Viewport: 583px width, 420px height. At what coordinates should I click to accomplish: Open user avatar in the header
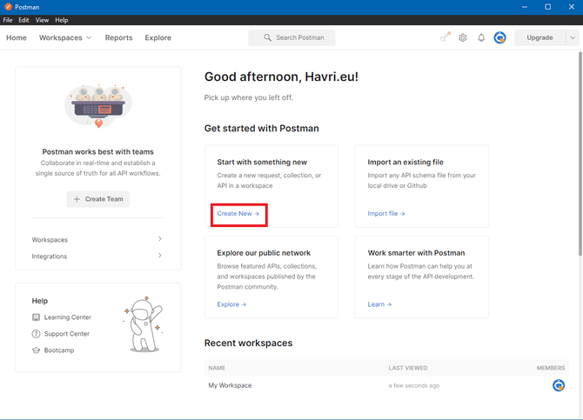pos(499,37)
